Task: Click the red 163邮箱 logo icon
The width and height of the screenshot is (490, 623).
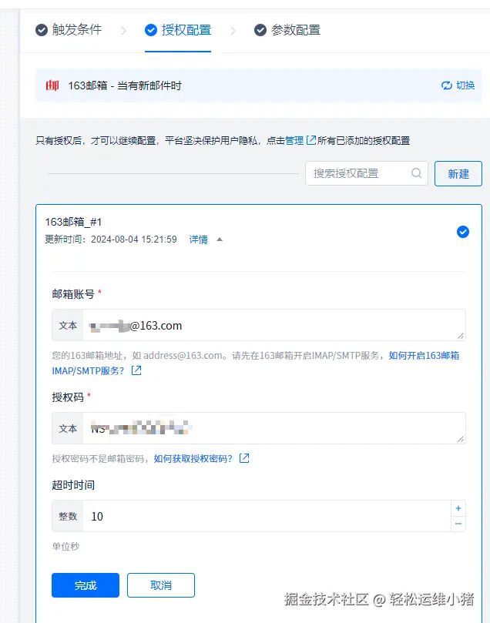Action: (x=52, y=85)
